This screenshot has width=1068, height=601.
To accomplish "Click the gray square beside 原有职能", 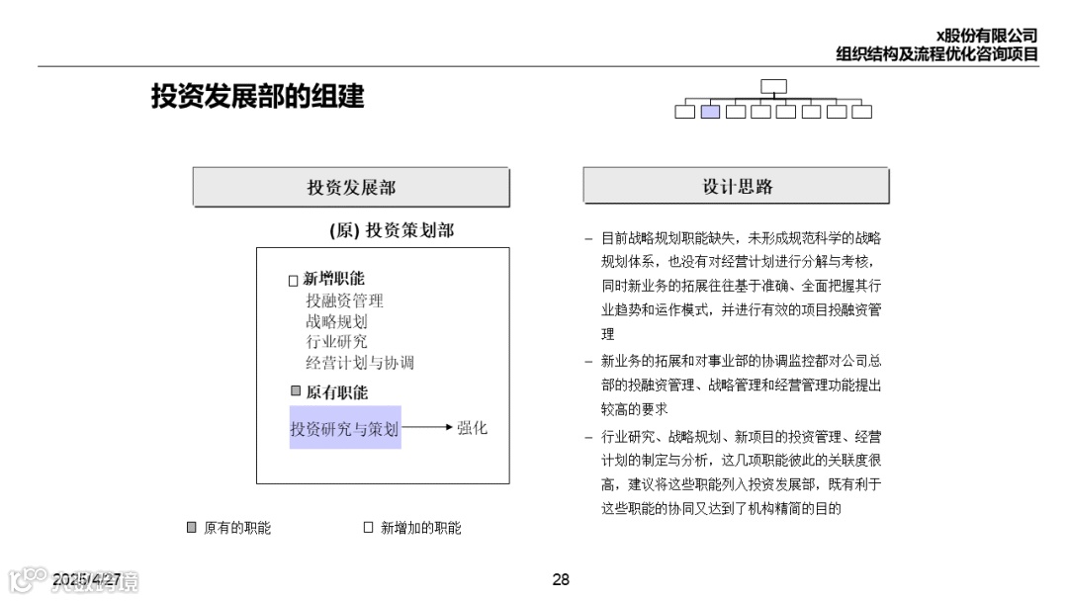I will click(x=296, y=390).
